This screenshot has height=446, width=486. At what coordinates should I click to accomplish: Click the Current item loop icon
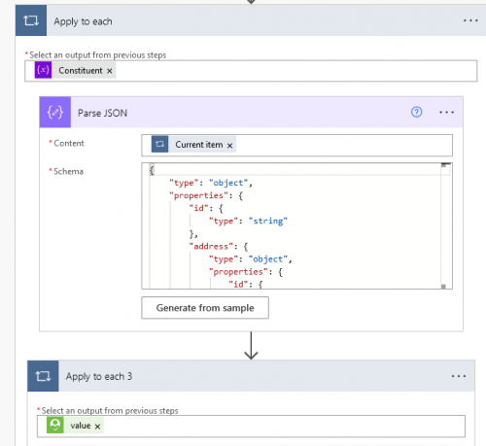159,144
